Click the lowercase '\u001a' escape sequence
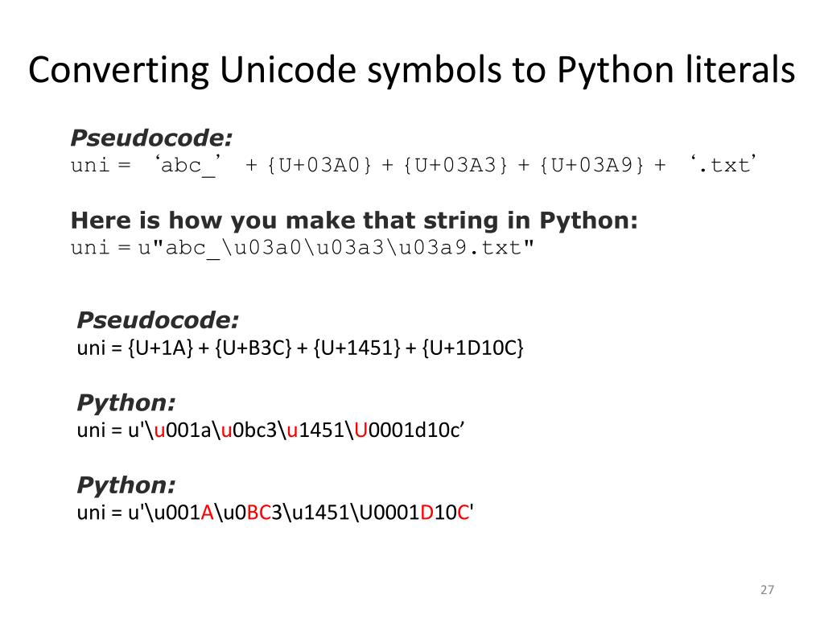Image resolution: width=824 pixels, height=618 pixels. [179, 430]
